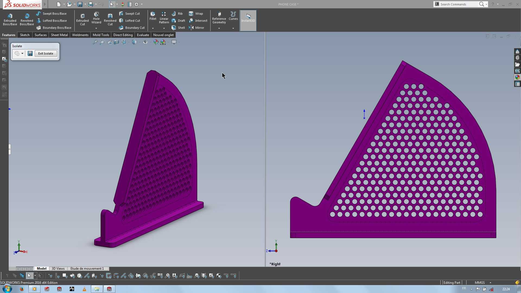Activate the Extruded Cut tool
The height and width of the screenshot is (293, 521).
pyautogui.click(x=82, y=20)
